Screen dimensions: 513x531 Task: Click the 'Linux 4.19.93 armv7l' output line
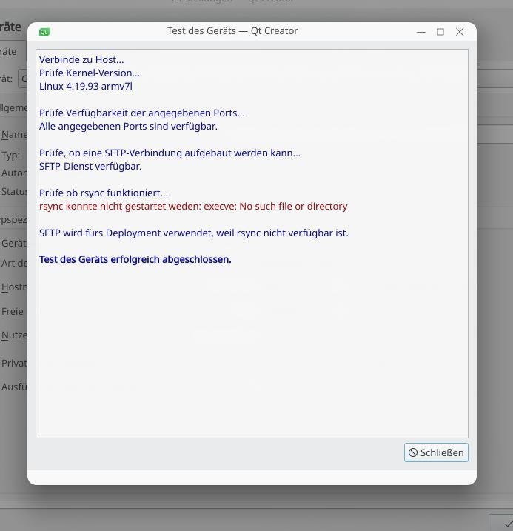tap(86, 86)
